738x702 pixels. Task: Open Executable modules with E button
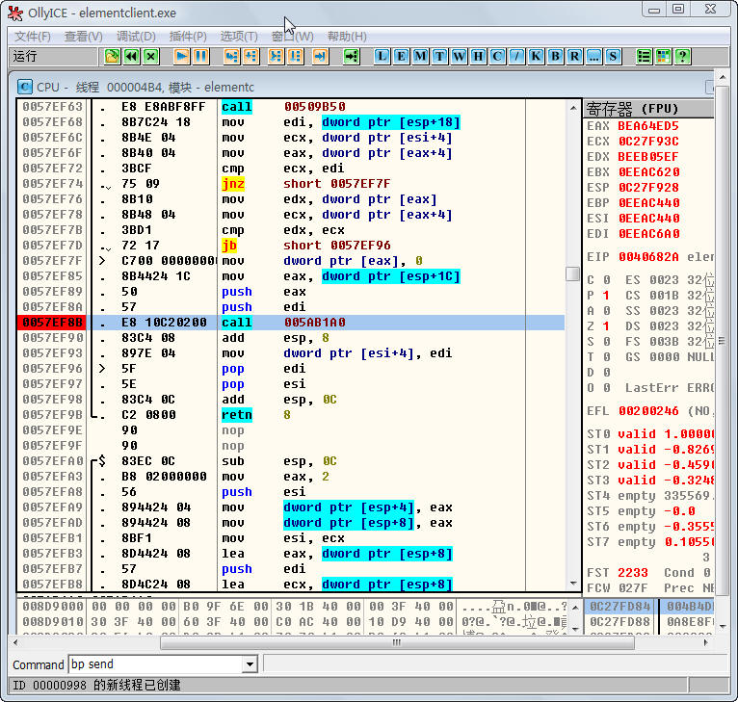coord(401,57)
